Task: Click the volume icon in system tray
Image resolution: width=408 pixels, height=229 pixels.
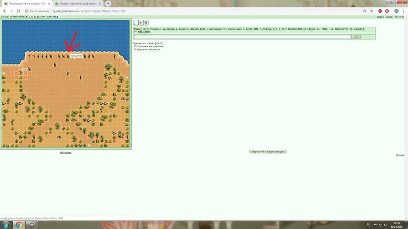Action: coord(385,225)
